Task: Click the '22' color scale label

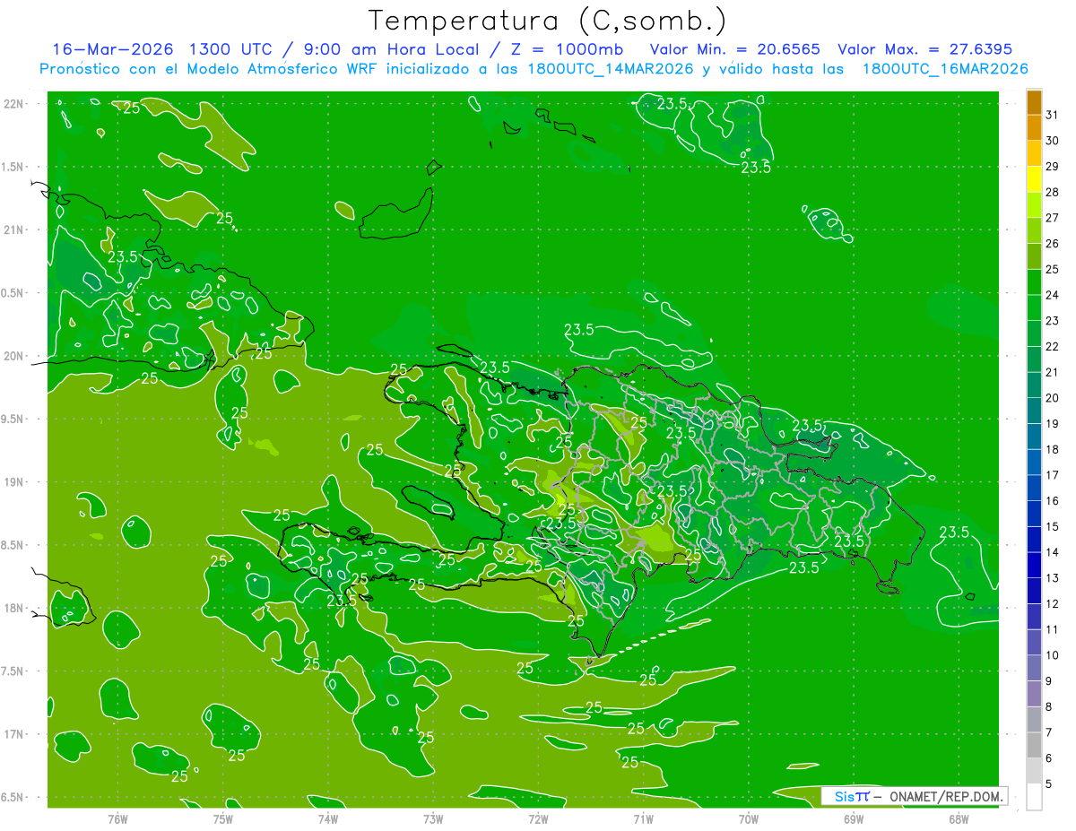Action: (1053, 347)
